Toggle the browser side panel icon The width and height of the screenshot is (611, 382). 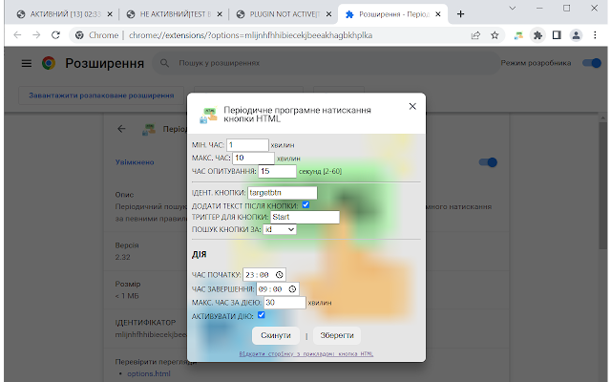click(x=557, y=35)
